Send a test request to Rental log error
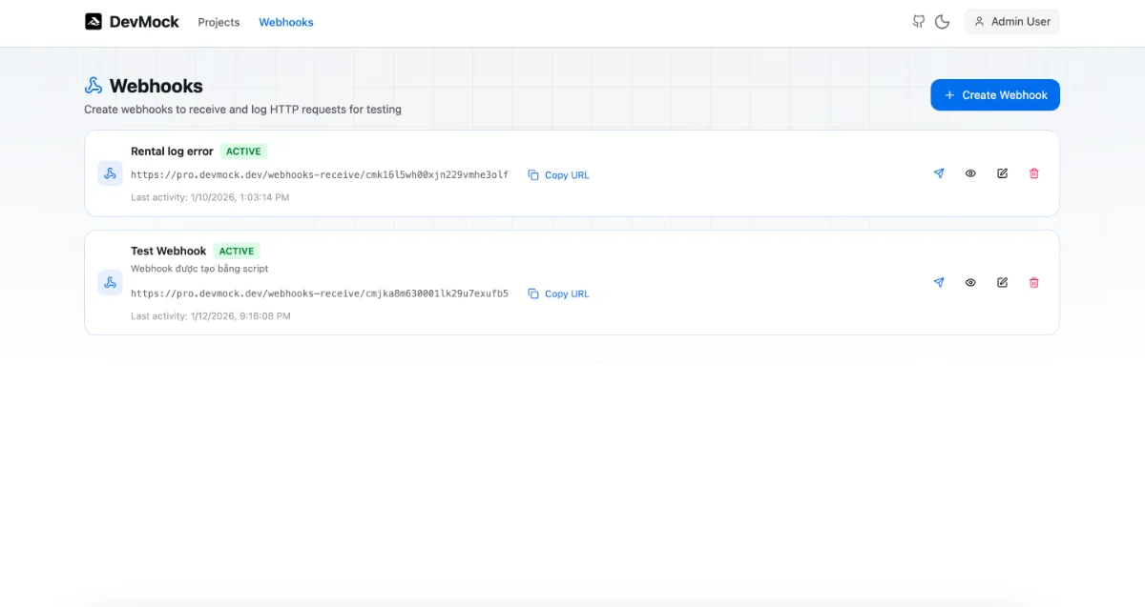1145x607 pixels. pyautogui.click(x=939, y=173)
